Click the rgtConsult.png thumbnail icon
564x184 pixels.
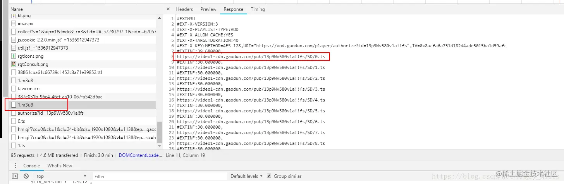point(14,64)
